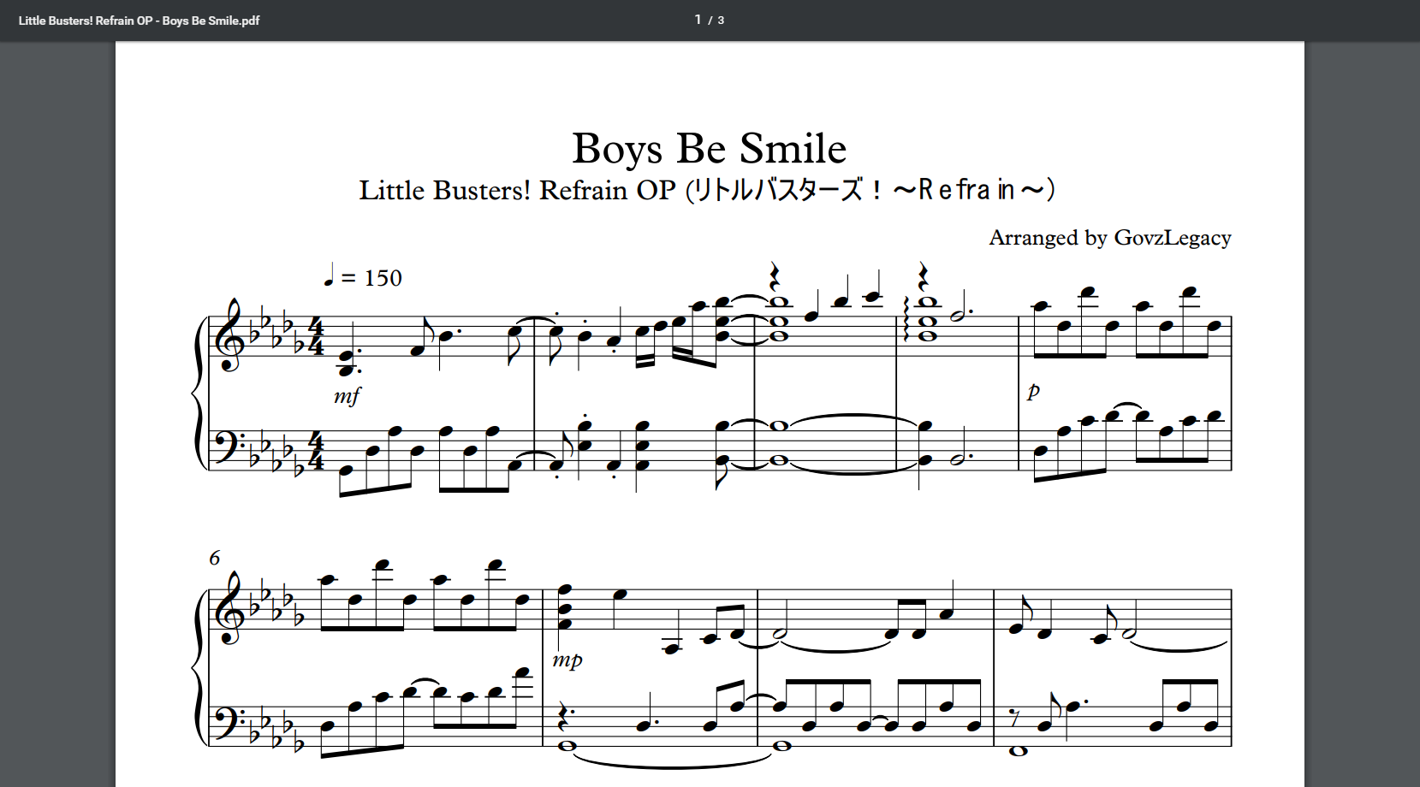The image size is (1420, 787).
Task: Click the "mp" dynamic marking
Action: 567,660
